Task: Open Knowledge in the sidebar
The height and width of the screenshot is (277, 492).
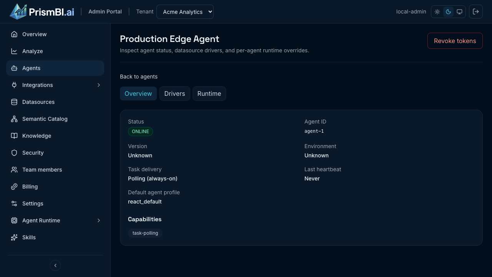Action: (x=55, y=136)
